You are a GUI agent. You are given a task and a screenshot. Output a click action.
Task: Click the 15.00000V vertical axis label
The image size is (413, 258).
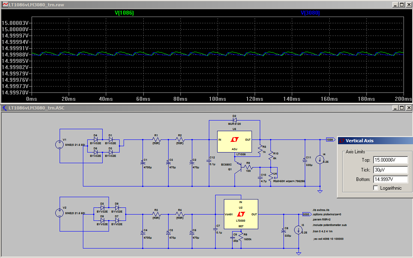tap(15, 29)
